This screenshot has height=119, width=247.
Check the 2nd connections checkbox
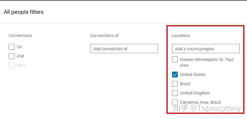(12, 56)
